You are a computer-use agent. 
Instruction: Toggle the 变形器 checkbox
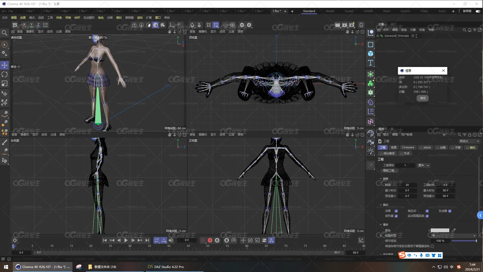click(x=396, y=216)
